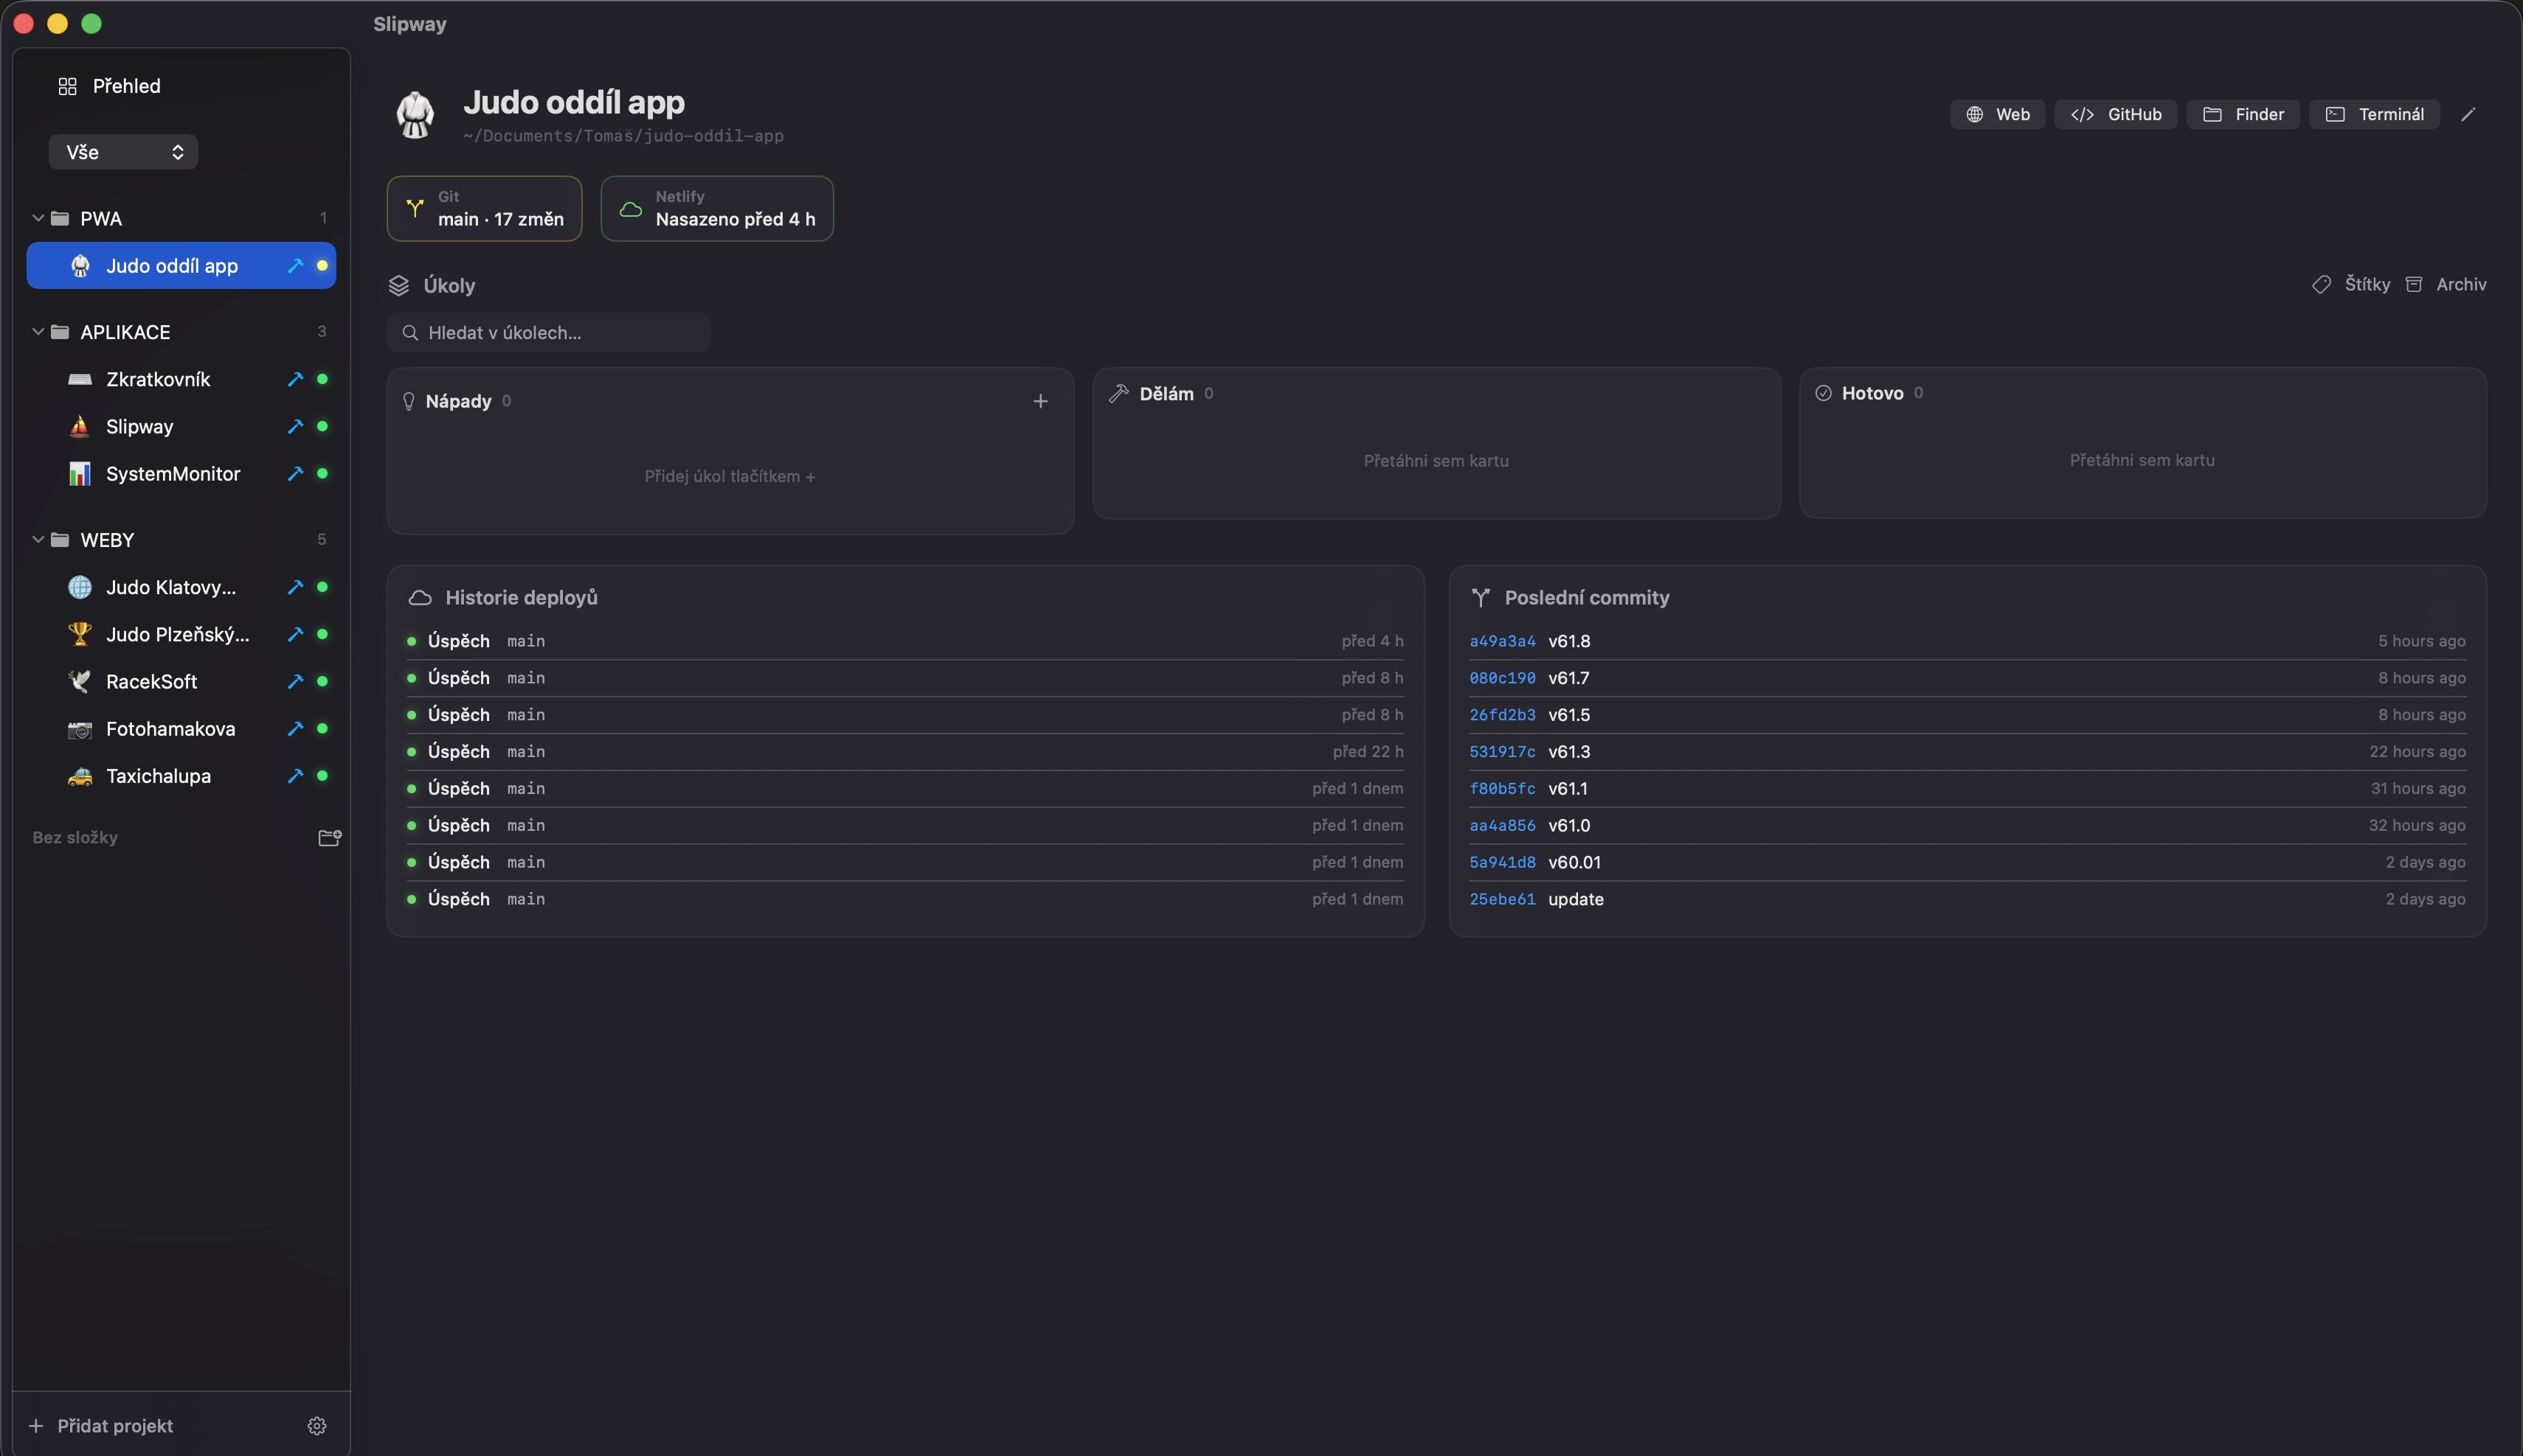Click the hammer icon next to Judo Klatovy
2523x1456 pixels.
click(295, 587)
